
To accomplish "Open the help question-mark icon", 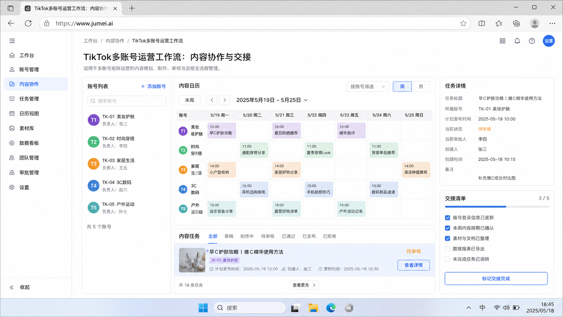I will [x=532, y=41].
